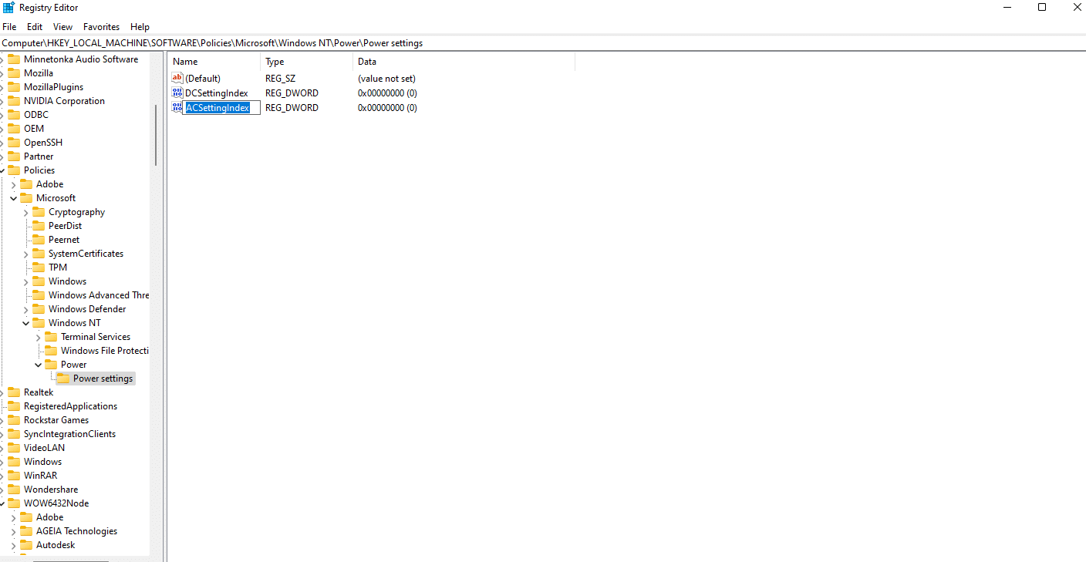Click the Power settings folder icon

click(65, 378)
